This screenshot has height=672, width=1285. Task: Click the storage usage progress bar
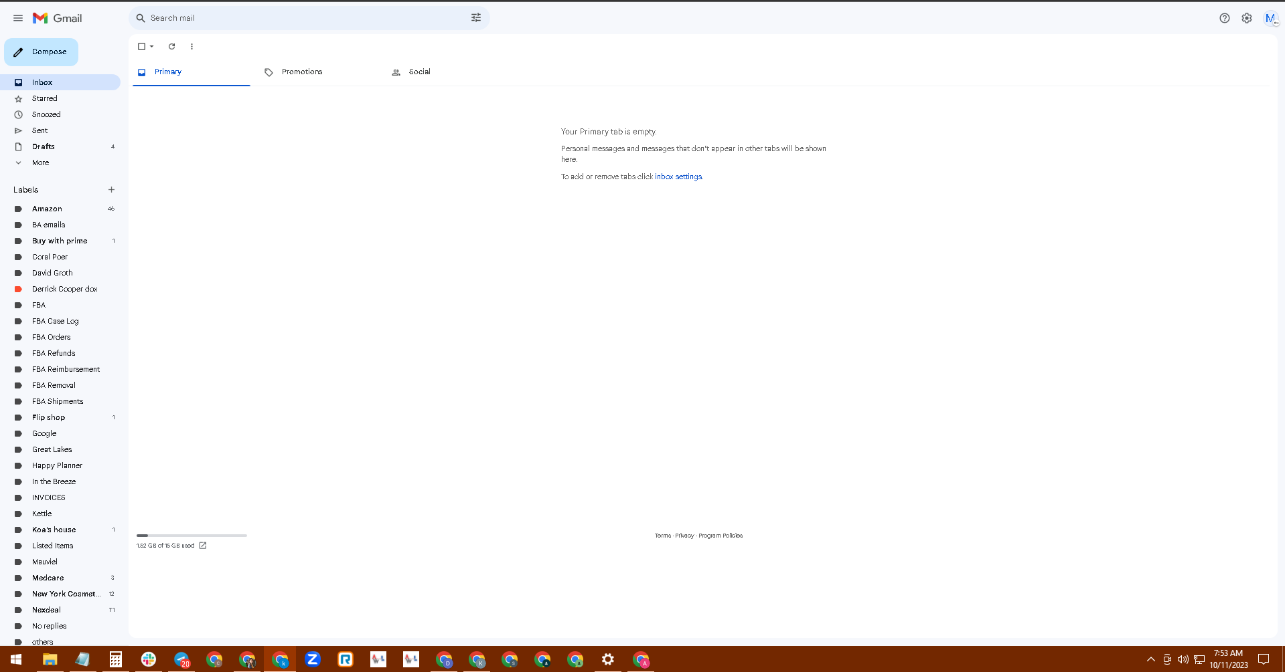tap(192, 536)
